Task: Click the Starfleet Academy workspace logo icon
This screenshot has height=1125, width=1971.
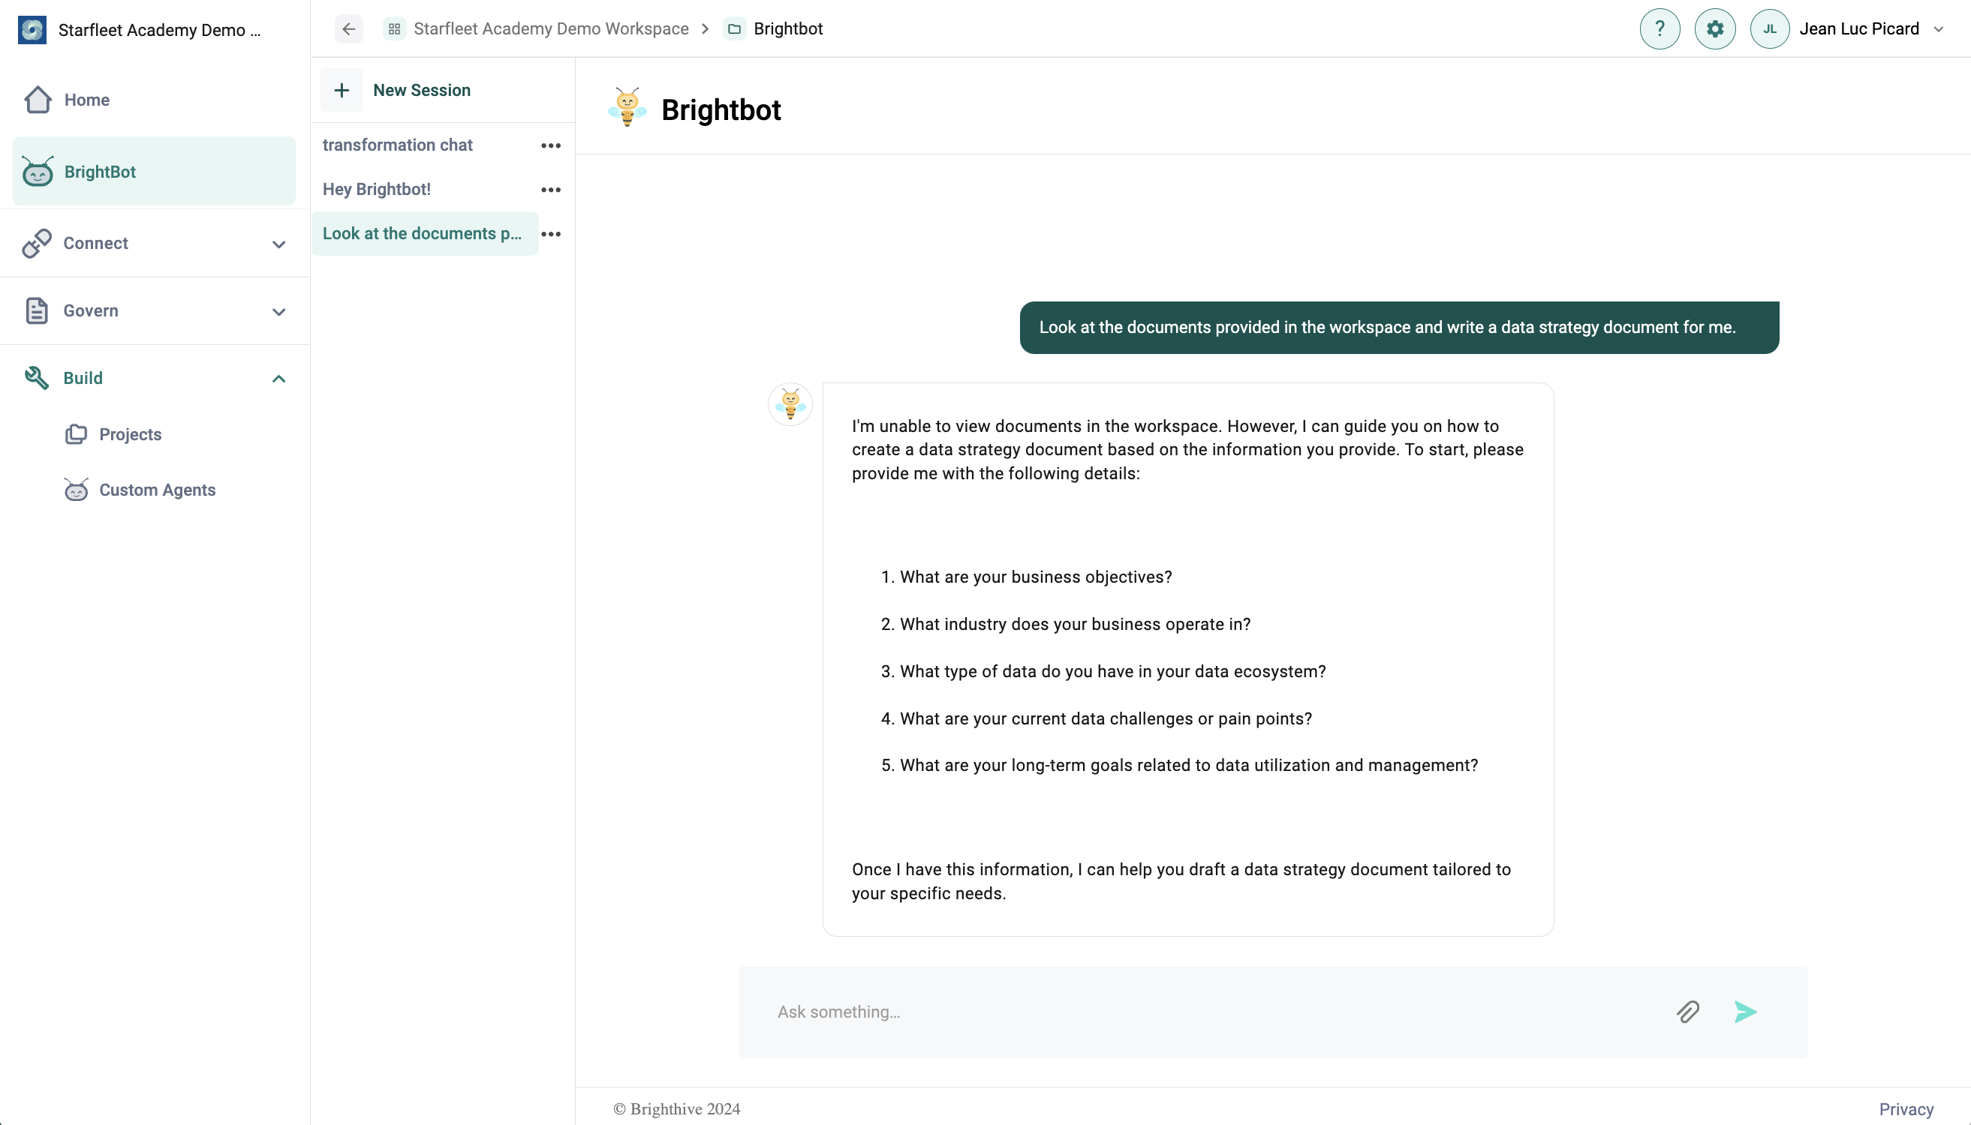Action: pyautogui.click(x=32, y=29)
